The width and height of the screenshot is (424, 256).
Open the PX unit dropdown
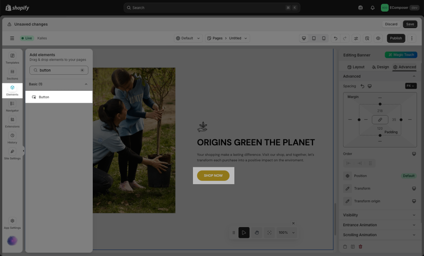click(411, 86)
